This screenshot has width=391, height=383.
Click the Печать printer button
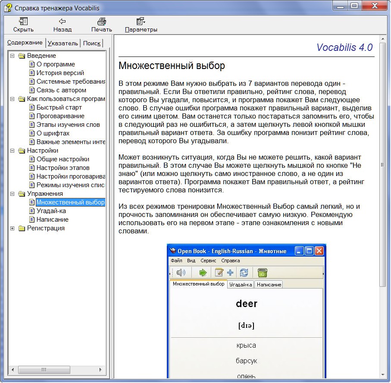tap(101, 25)
